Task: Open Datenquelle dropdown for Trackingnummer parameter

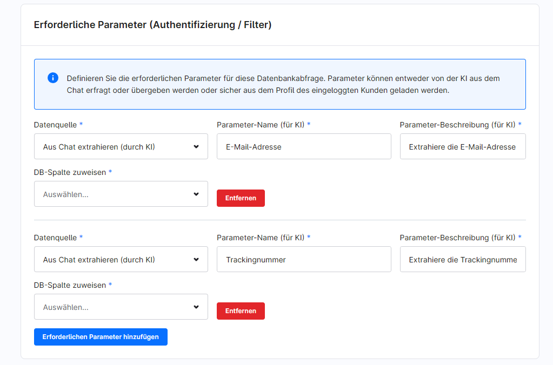Action: tap(121, 260)
